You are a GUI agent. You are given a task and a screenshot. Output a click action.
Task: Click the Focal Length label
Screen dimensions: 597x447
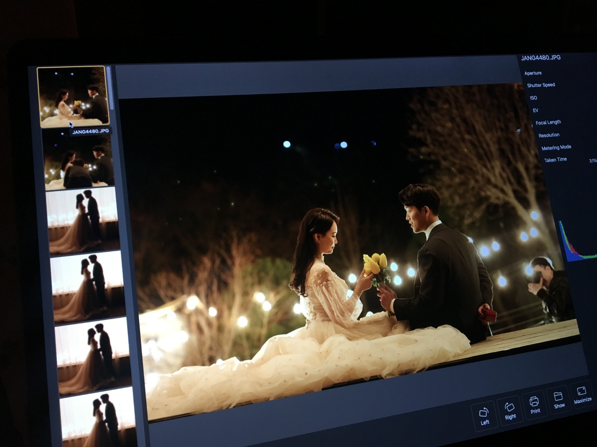pyautogui.click(x=548, y=122)
